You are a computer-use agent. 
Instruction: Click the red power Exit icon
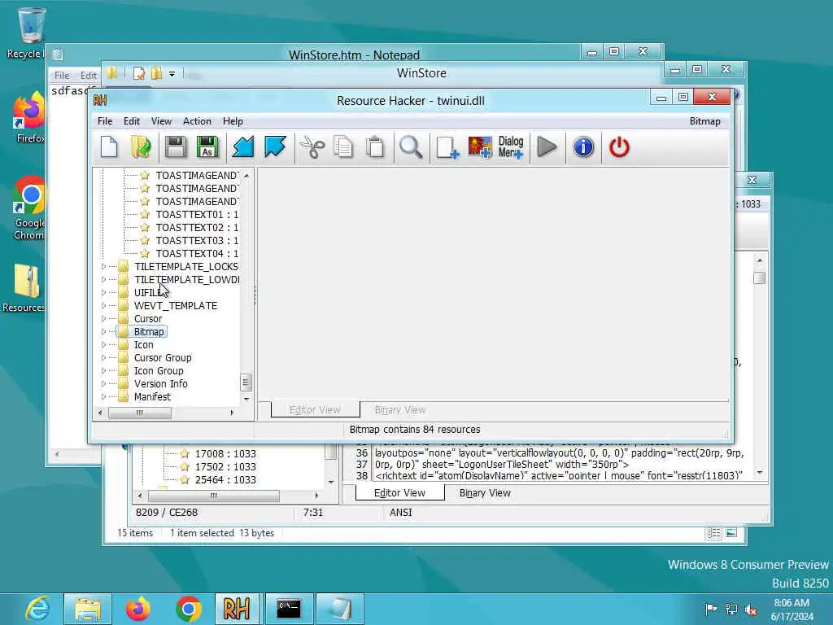[619, 147]
